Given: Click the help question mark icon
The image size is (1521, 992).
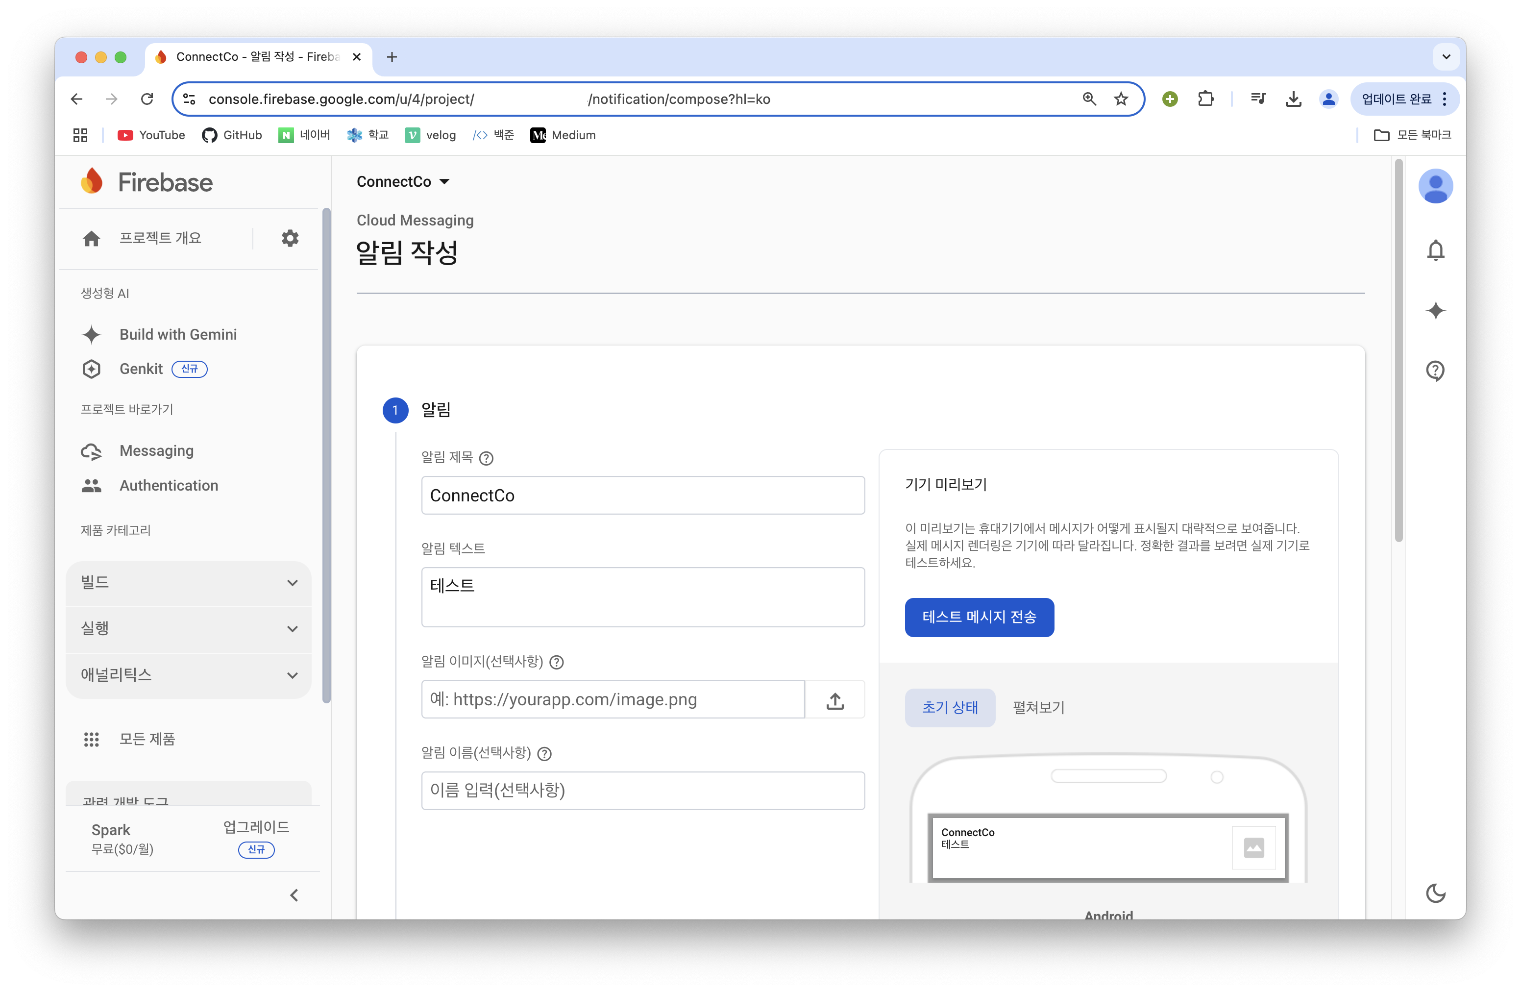Looking at the screenshot, I should [1435, 371].
